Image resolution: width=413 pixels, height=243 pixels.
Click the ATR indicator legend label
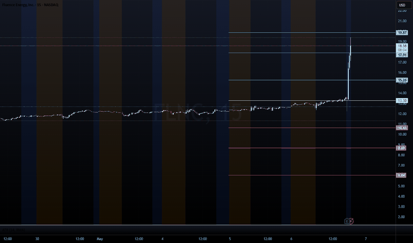coord(14,230)
